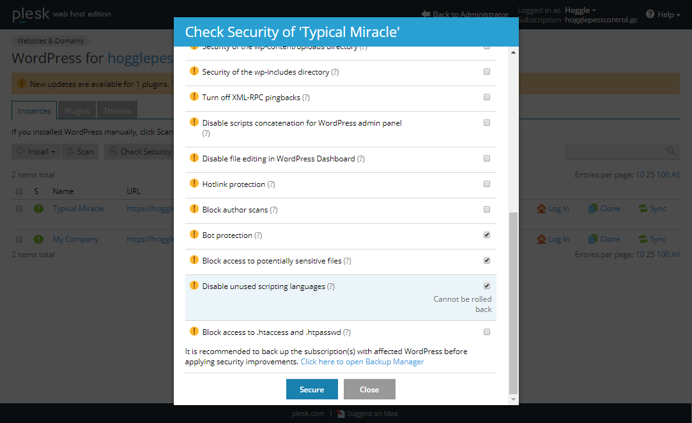Uncheck the Bot protection checkbox

(487, 235)
